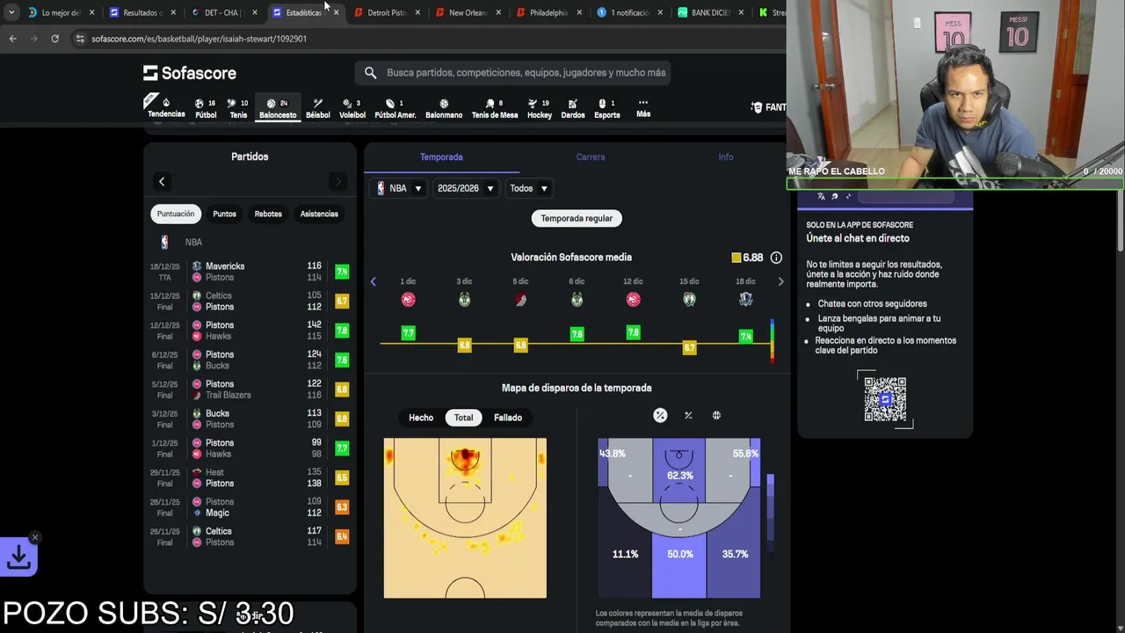This screenshot has height=633, width=1125.
Task: Open the Pistons vs Hawks 12/12/25 match
Action: pyautogui.click(x=250, y=331)
